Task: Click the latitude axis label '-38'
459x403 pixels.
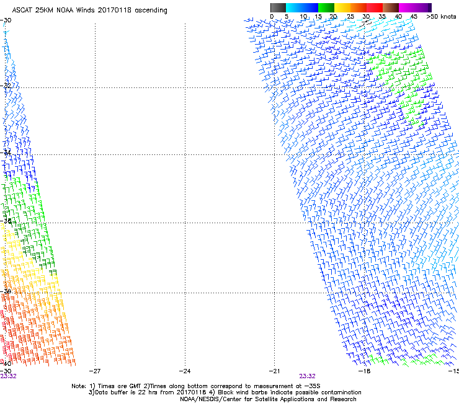Action: point(6,291)
